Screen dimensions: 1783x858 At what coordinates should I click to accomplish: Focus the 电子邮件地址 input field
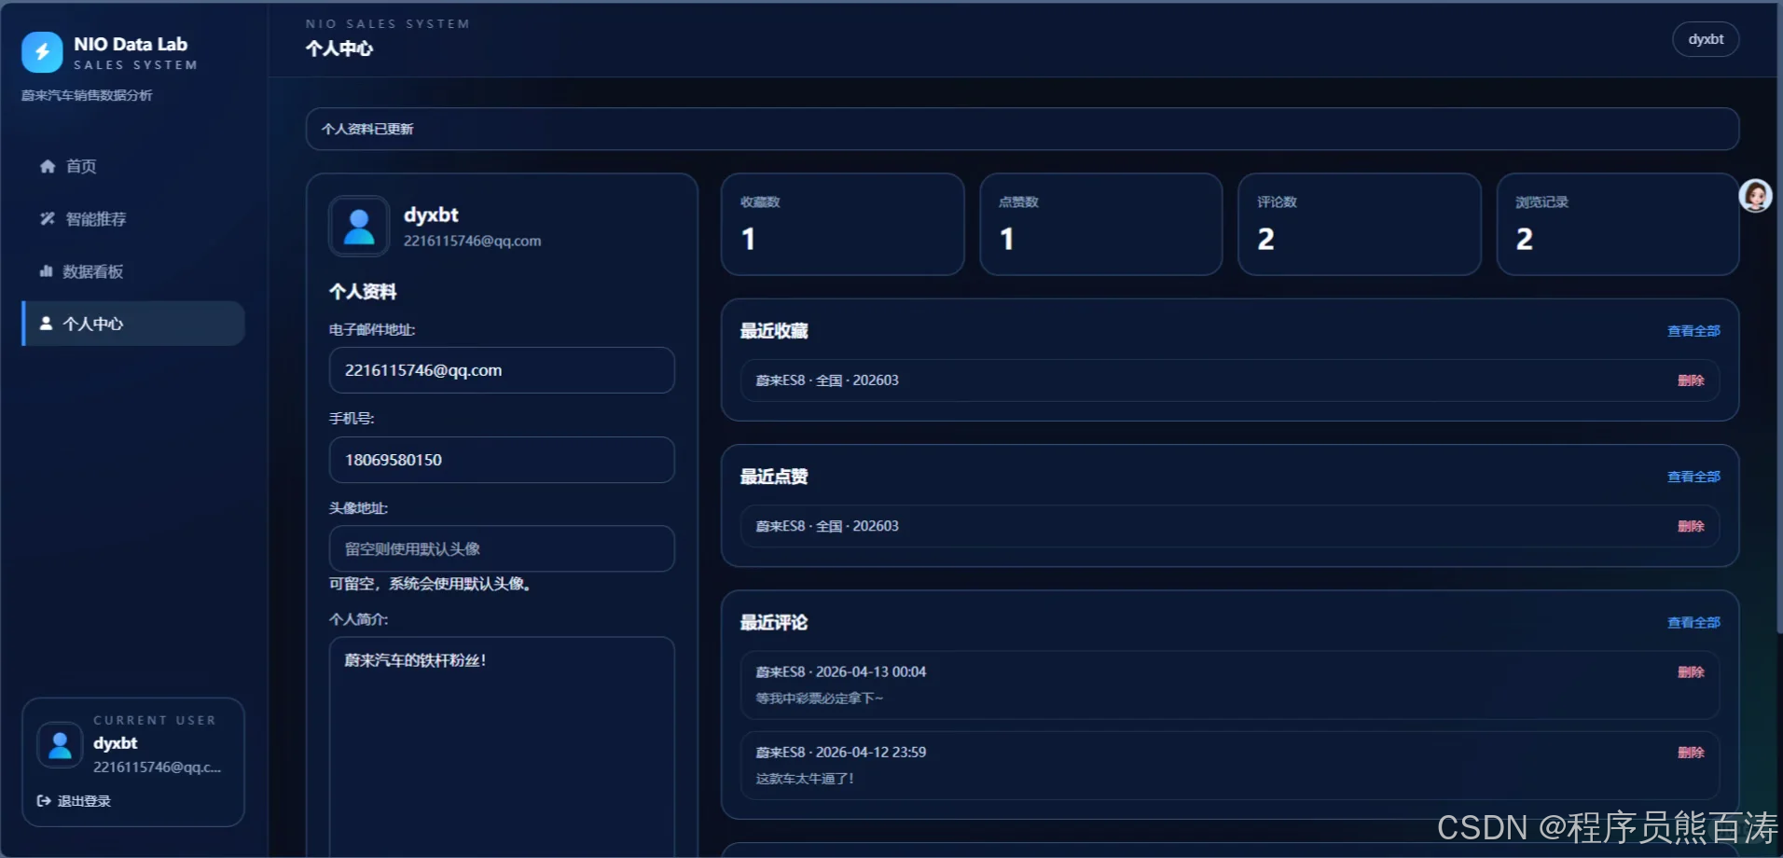(502, 370)
